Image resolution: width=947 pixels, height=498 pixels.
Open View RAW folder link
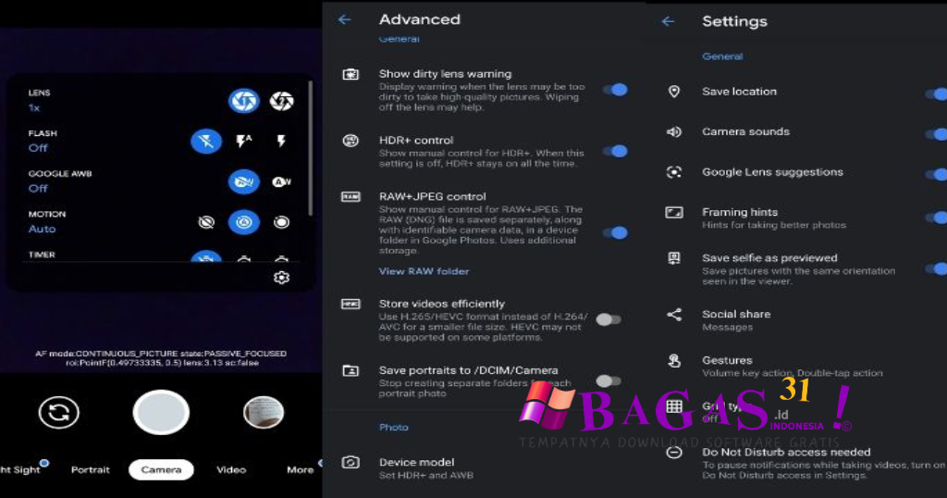click(424, 271)
